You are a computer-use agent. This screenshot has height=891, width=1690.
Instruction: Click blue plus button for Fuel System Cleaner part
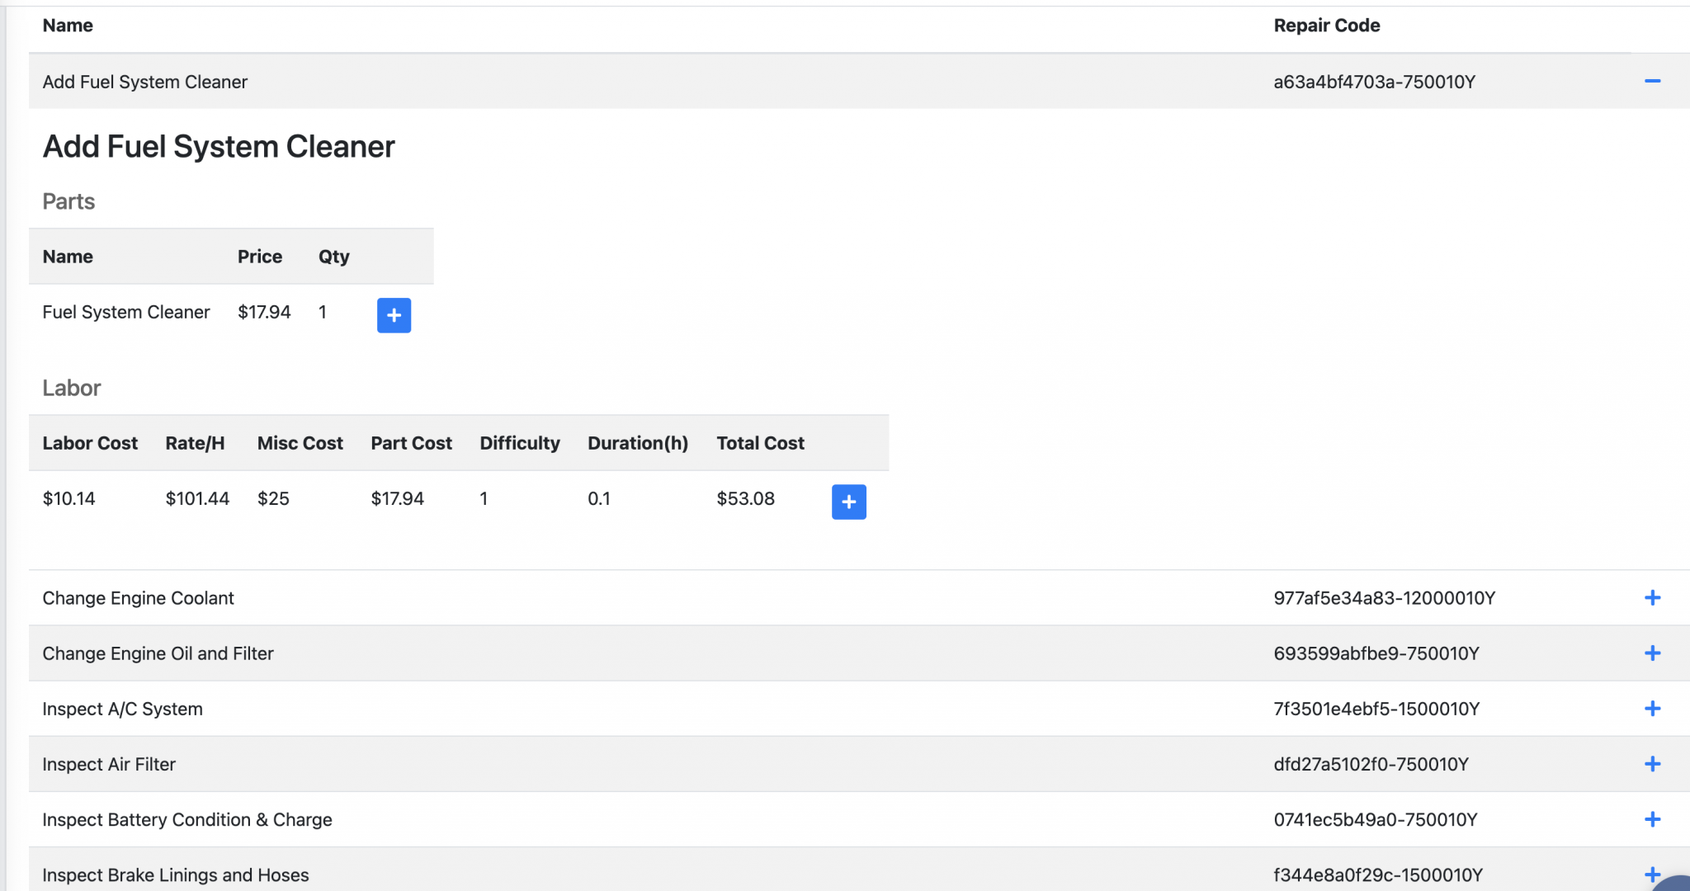click(x=394, y=315)
